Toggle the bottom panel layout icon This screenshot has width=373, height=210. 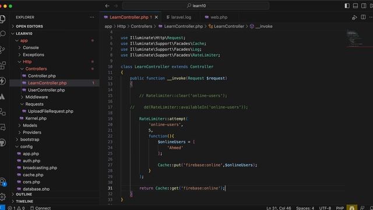click(x=356, y=6)
